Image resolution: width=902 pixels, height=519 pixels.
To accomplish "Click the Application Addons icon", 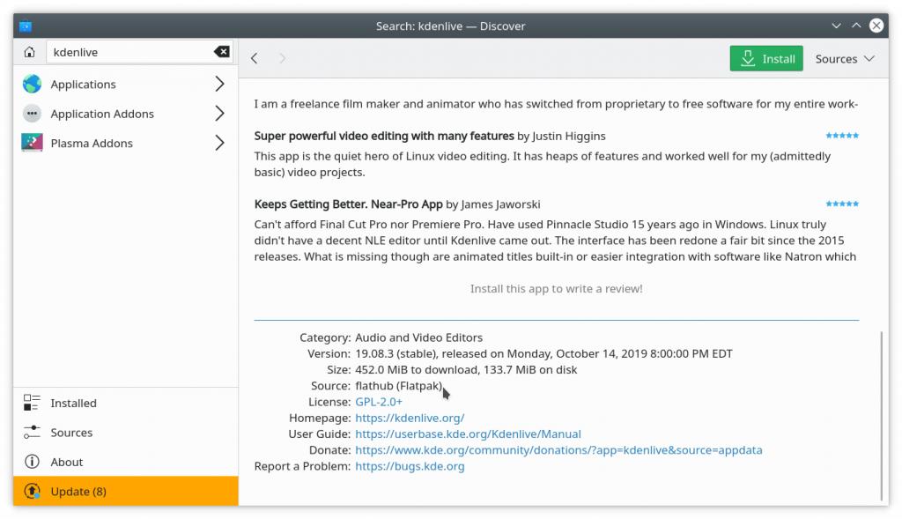I will coord(32,114).
